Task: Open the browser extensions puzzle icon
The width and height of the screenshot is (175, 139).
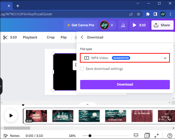Action: coord(148,14)
